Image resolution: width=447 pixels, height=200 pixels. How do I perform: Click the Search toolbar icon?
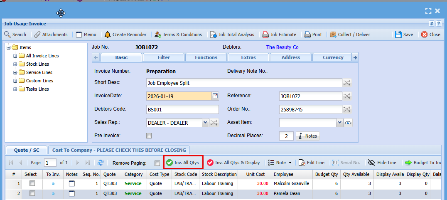pos(8,35)
